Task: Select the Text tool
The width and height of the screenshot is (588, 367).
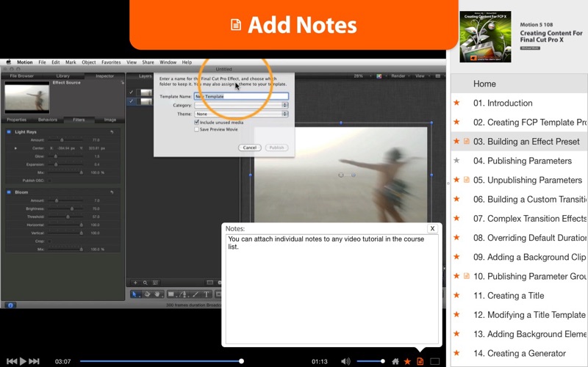Action: pyautogui.click(x=207, y=294)
